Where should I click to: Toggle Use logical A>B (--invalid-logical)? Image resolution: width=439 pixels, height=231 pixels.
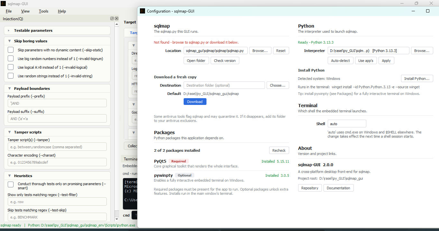pyautogui.click(x=11, y=67)
